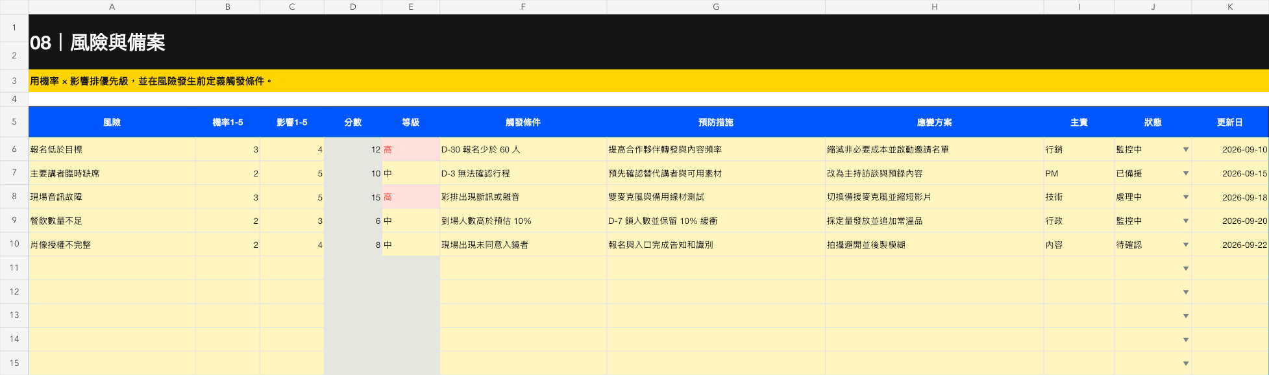The width and height of the screenshot is (1269, 375).
Task: Select column F header
Action: click(x=523, y=6)
